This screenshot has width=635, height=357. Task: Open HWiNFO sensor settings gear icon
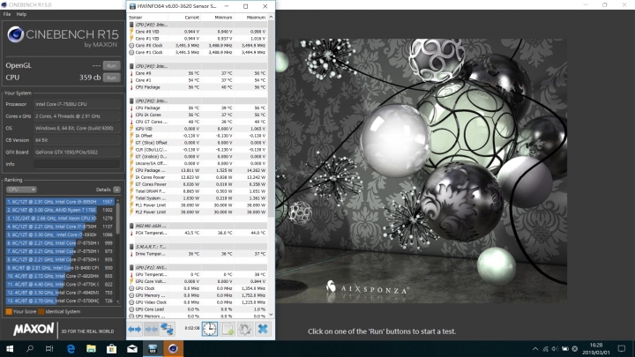point(244,329)
